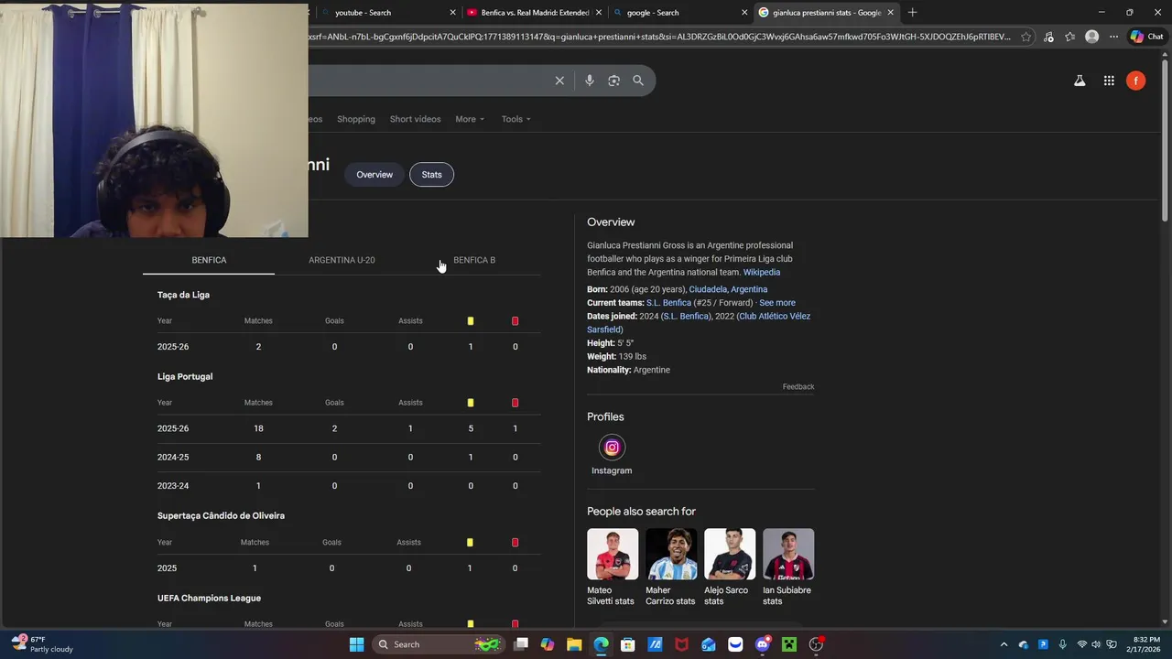Open the Google apps grid
Image resolution: width=1172 pixels, height=659 pixels.
point(1109,81)
